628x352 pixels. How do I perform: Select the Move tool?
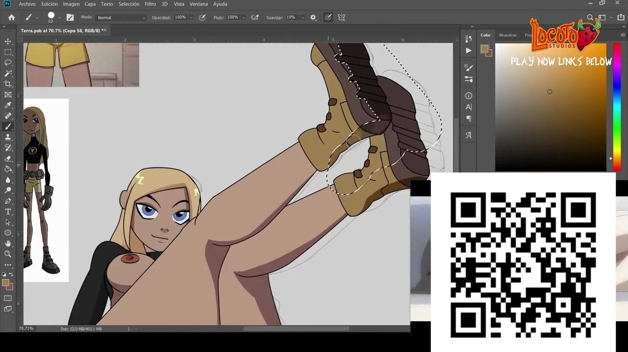[x=8, y=41]
